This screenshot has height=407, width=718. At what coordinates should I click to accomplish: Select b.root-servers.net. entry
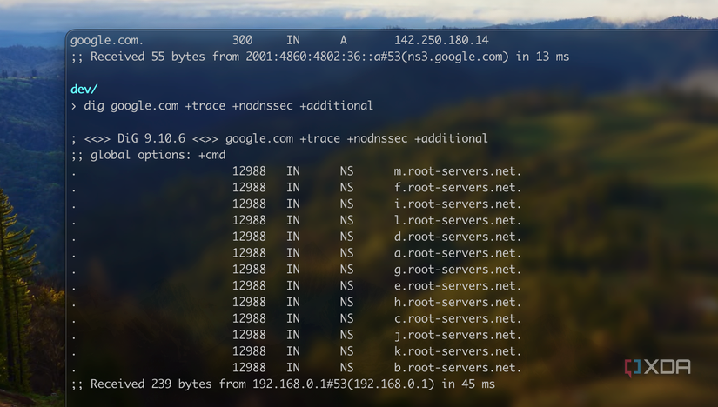(x=458, y=368)
